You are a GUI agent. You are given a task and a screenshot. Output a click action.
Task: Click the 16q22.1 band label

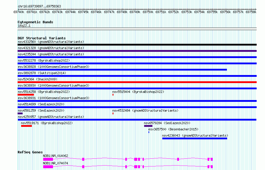click(24, 26)
